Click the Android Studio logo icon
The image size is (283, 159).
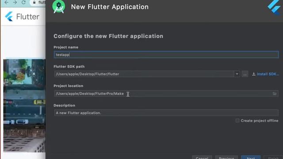point(59,7)
